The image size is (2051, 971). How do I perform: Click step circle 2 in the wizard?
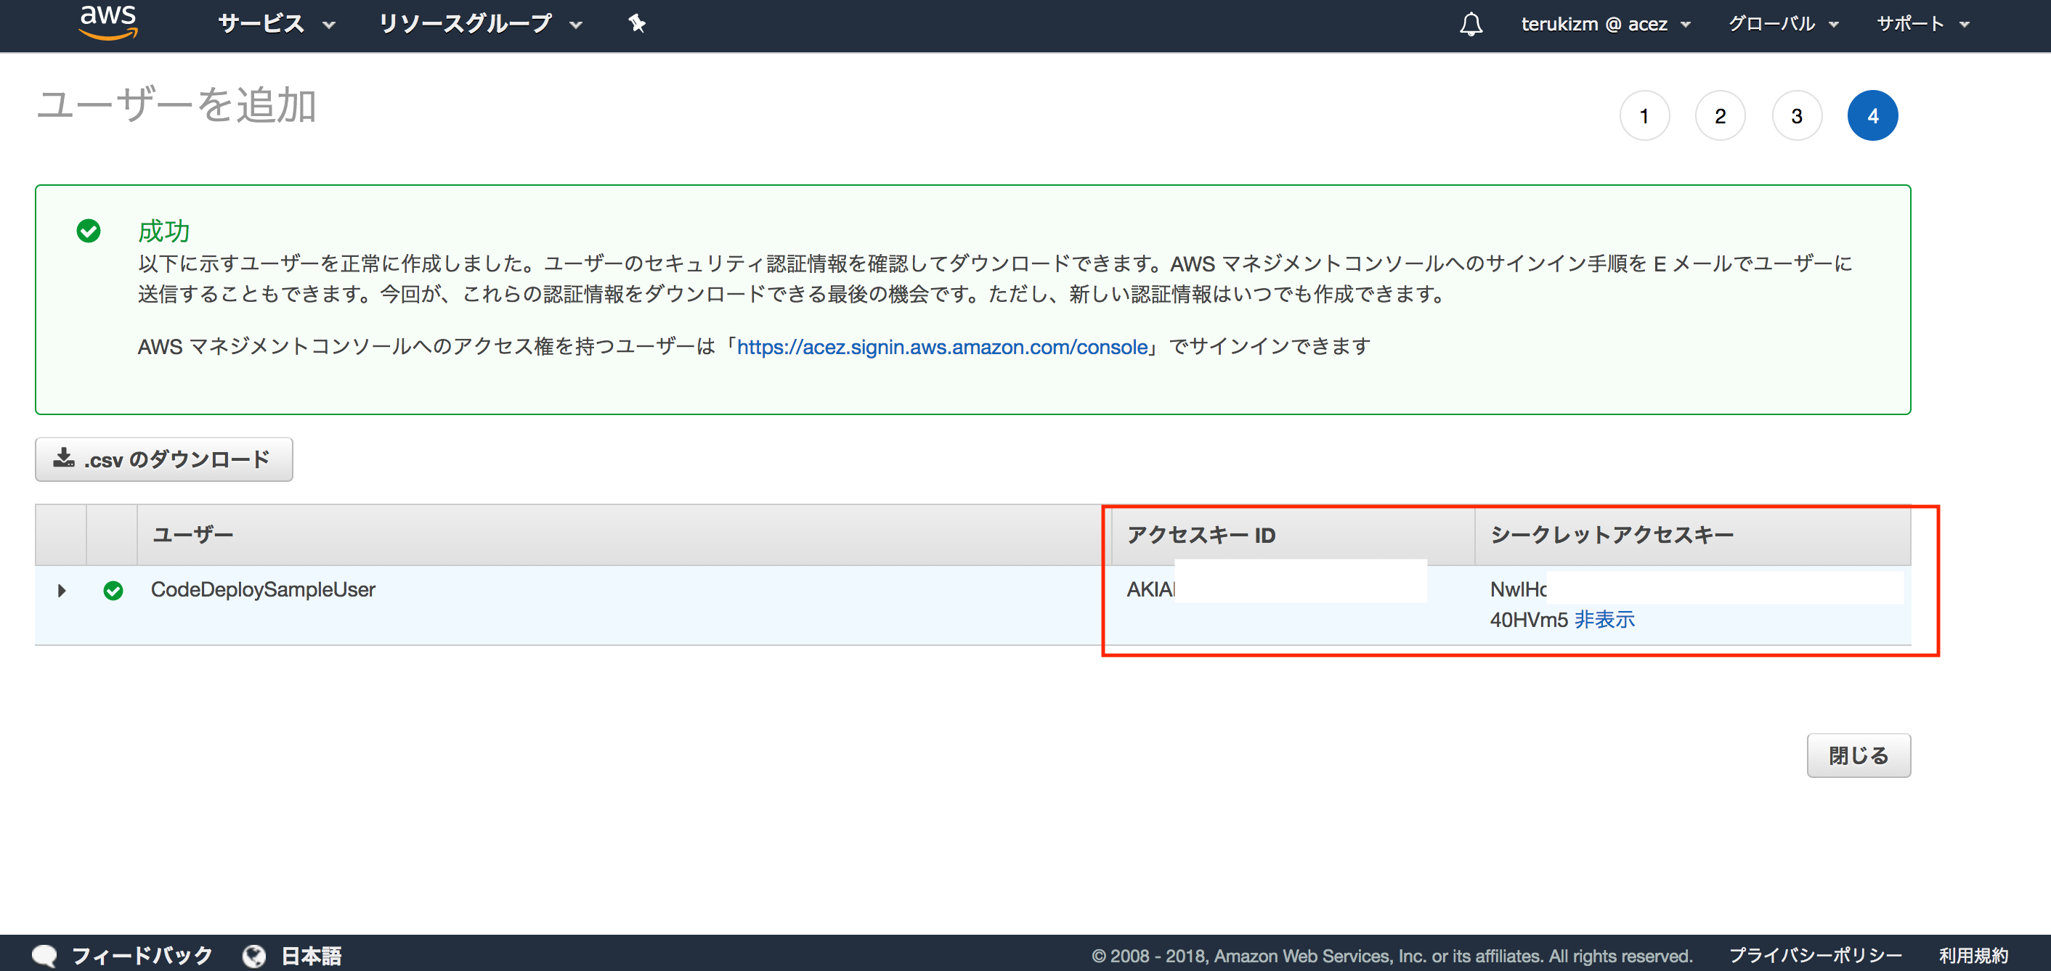click(x=1720, y=115)
